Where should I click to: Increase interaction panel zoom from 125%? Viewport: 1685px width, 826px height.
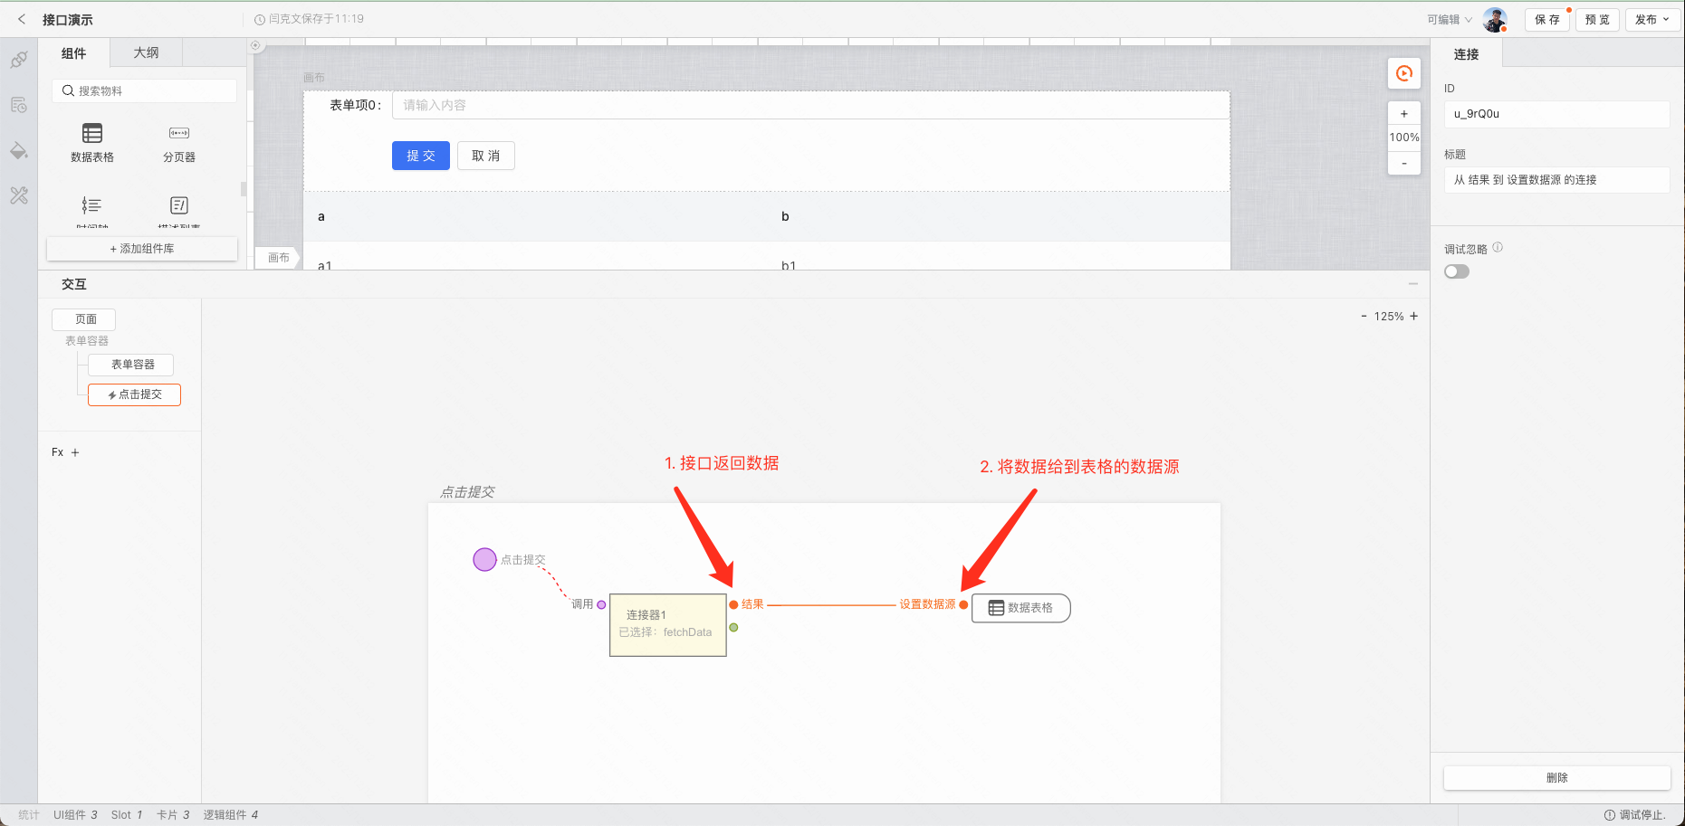point(1414,316)
